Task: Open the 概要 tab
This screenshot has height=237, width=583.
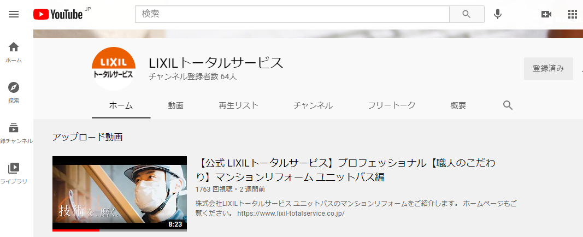Action: 458,105
